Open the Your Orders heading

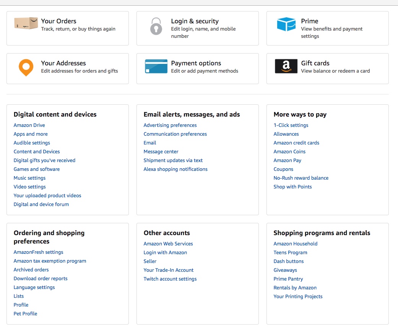58,21
